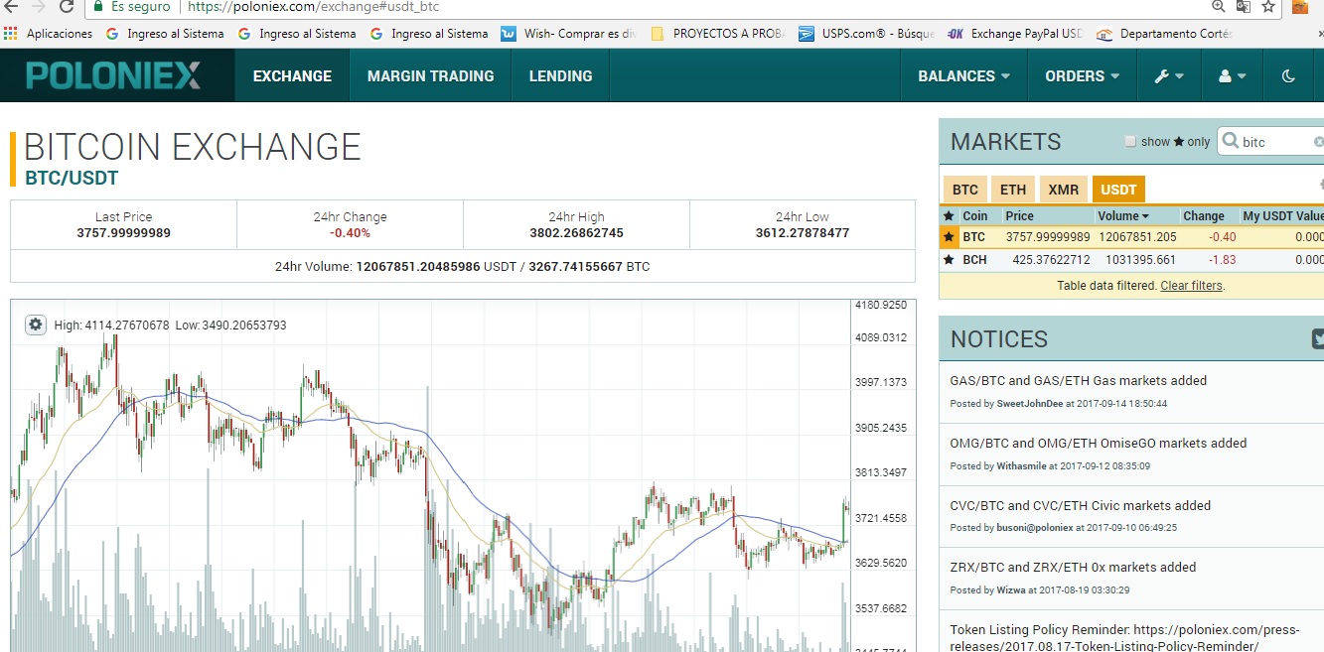Select BTC price 3757.99999989 in markets
This screenshot has width=1324, height=652.
point(1047,237)
